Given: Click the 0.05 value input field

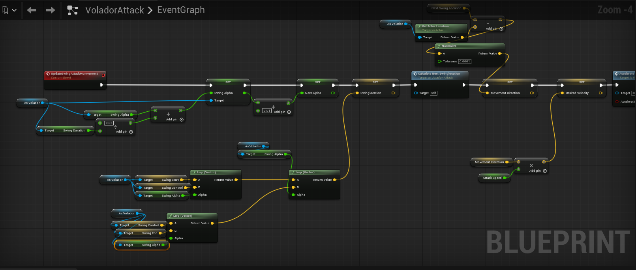Looking at the screenshot, I should pyautogui.click(x=109, y=123).
